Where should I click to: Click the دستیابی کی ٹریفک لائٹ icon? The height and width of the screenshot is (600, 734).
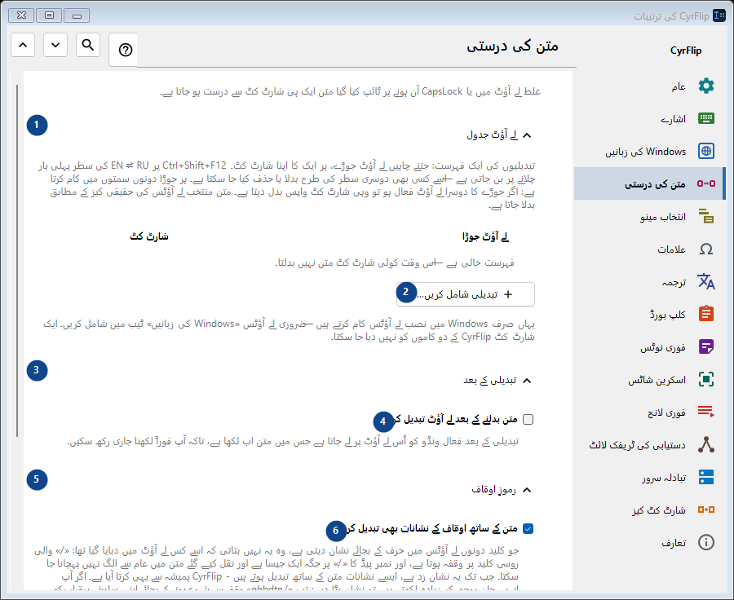pos(706,444)
